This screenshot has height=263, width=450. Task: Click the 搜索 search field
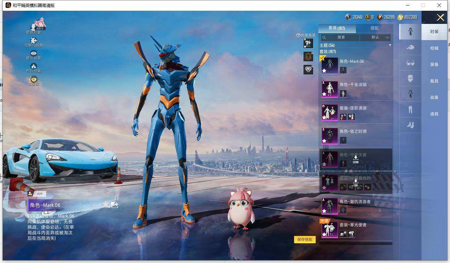340,37
